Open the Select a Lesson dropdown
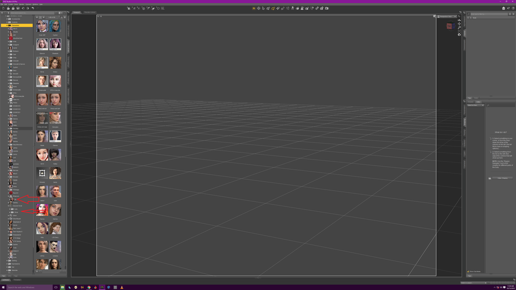 pos(474,283)
